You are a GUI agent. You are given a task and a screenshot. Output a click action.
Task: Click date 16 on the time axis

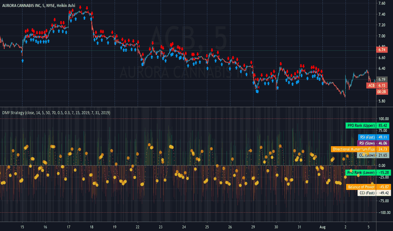pos(45,227)
